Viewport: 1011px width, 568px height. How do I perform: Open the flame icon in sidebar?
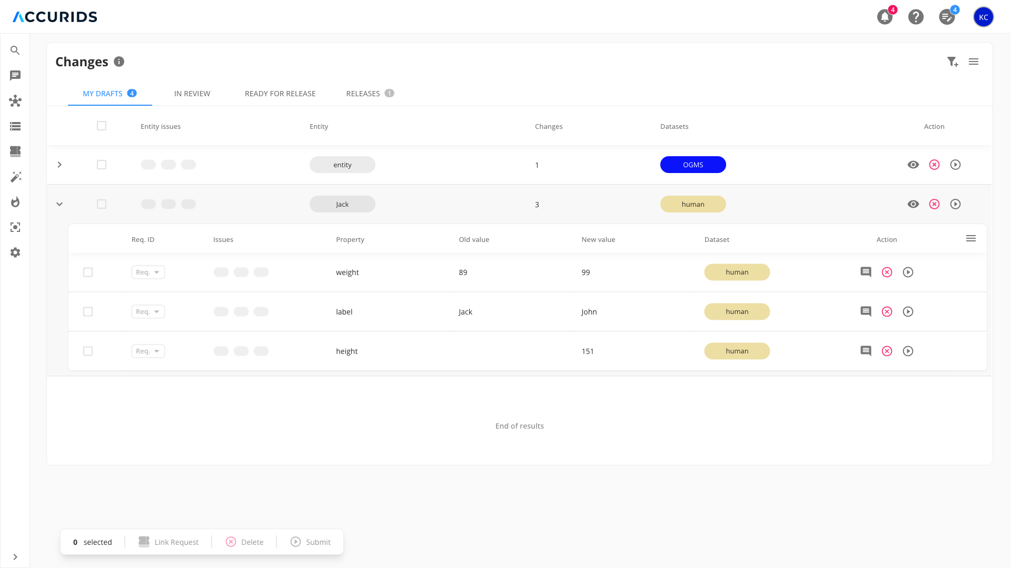point(15,202)
